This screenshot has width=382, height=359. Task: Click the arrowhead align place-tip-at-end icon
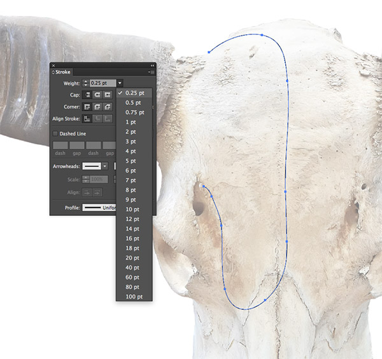pyautogui.click(x=97, y=193)
